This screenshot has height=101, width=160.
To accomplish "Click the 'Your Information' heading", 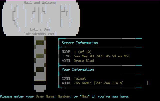I will coord(78,69).
